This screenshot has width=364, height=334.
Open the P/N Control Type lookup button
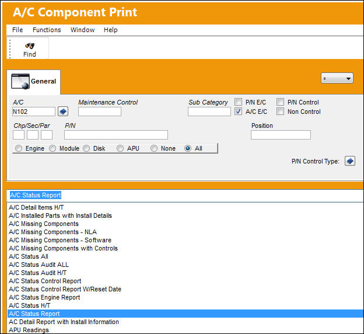point(350,161)
